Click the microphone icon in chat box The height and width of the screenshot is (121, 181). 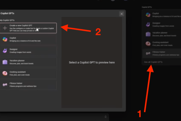(x=105, y=117)
